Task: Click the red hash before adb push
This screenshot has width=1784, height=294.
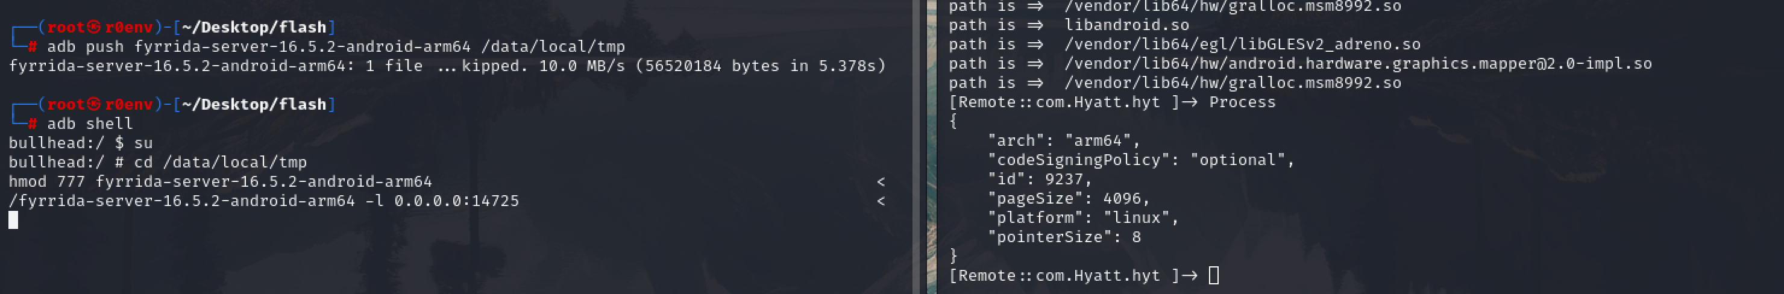Action: tap(32, 47)
